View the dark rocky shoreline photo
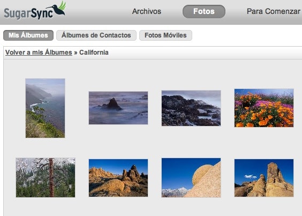The width and height of the screenshot is (302, 216). [x=191, y=108]
